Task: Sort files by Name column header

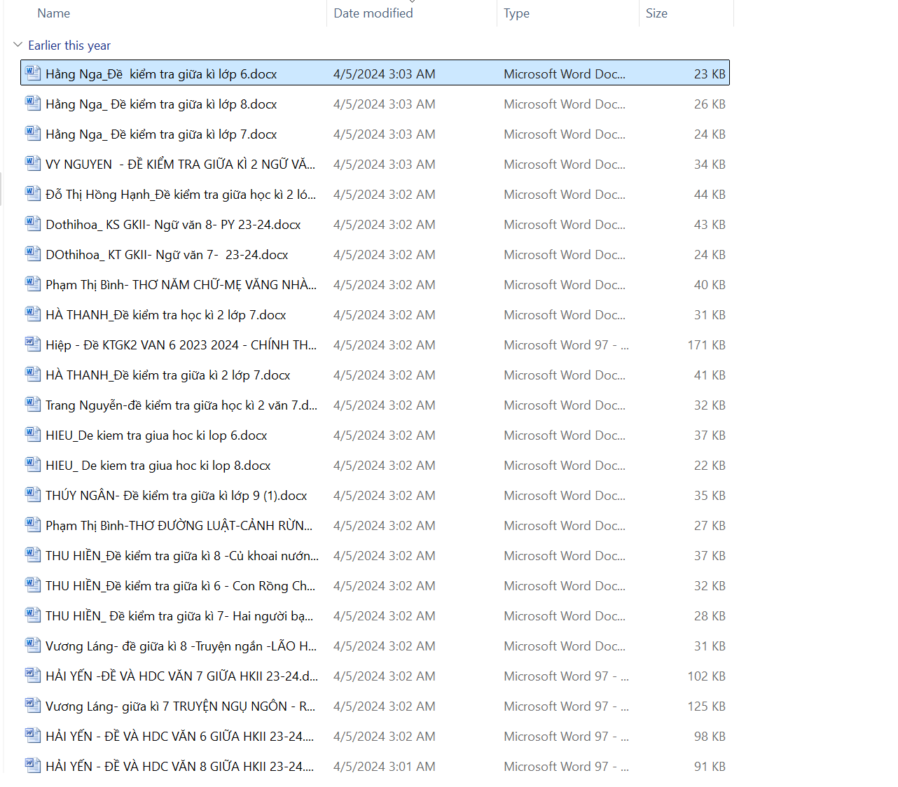Action: [53, 13]
